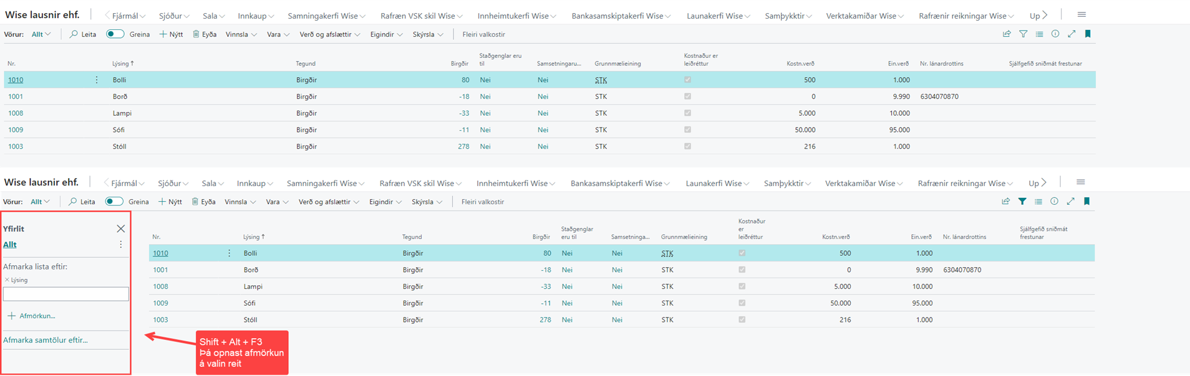Screen dimensions: 1190x376
Task: Open the three-dot menu beside Allt in Yfirlit pane
Action: coord(121,245)
